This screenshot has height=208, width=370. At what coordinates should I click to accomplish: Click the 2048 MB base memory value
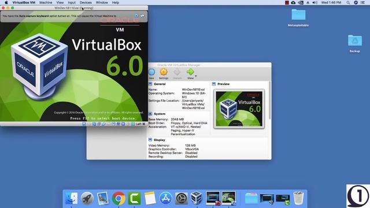point(177,120)
